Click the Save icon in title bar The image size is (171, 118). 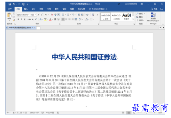coord(10,4)
